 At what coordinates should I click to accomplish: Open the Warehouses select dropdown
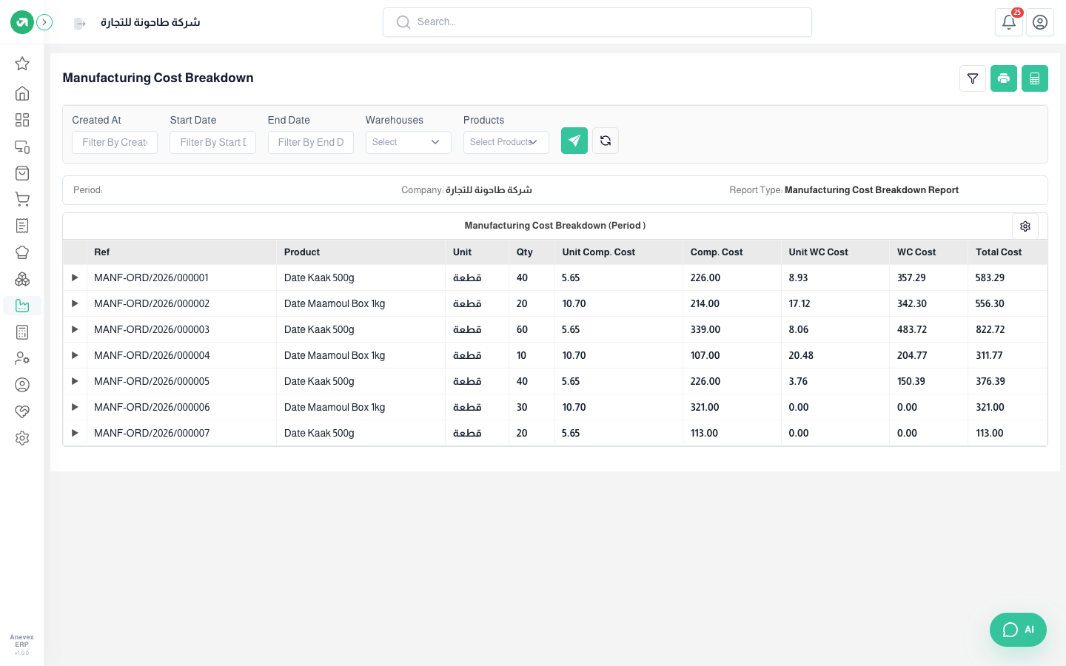(409, 142)
